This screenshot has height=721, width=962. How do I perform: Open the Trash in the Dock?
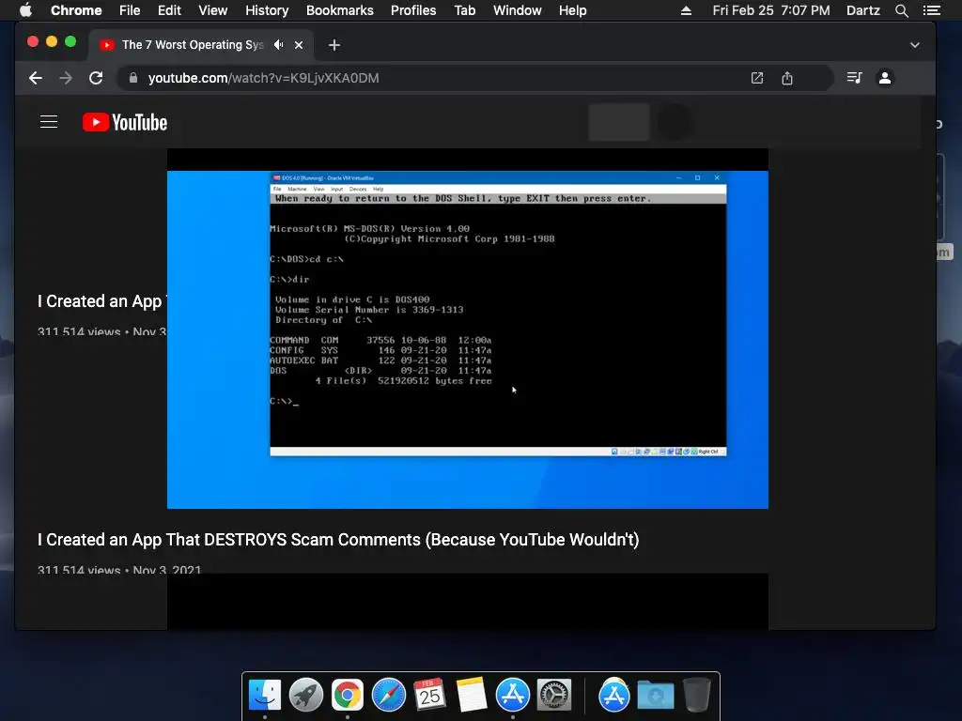click(696, 695)
